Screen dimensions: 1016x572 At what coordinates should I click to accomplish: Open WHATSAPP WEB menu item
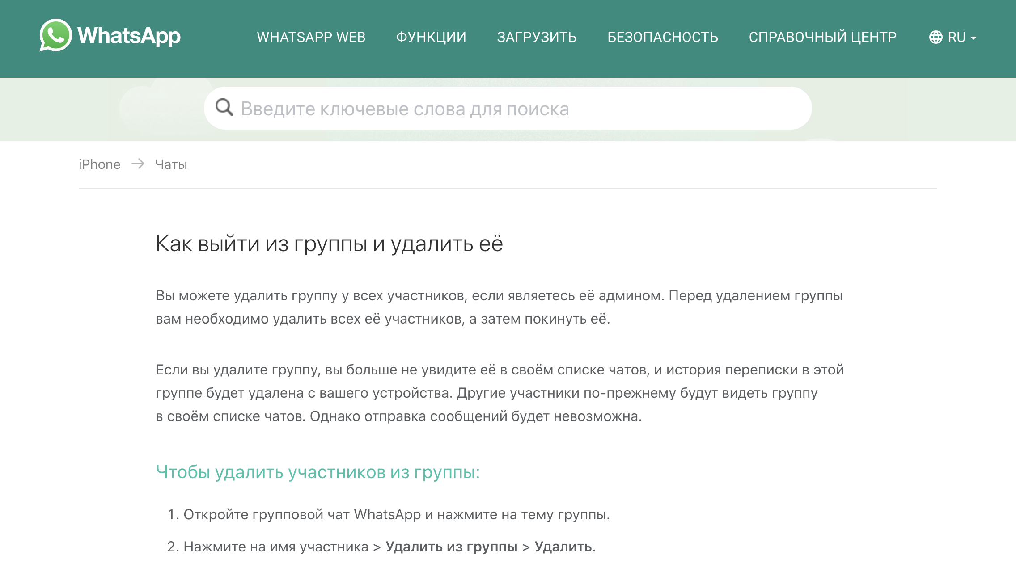pos(311,37)
